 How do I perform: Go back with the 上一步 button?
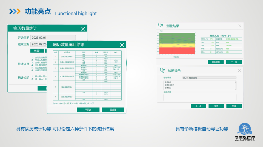pos(199,106)
